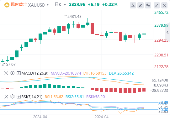Switch chart type with the candlestick icon
Image resolution: width=170 pixels, height=121 pixels.
coord(148,5)
